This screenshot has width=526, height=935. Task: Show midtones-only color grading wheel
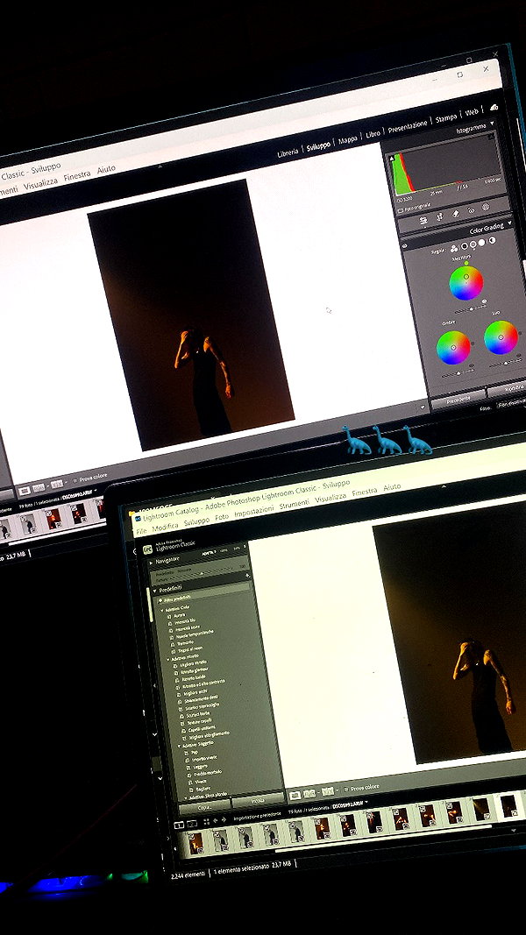click(x=473, y=244)
